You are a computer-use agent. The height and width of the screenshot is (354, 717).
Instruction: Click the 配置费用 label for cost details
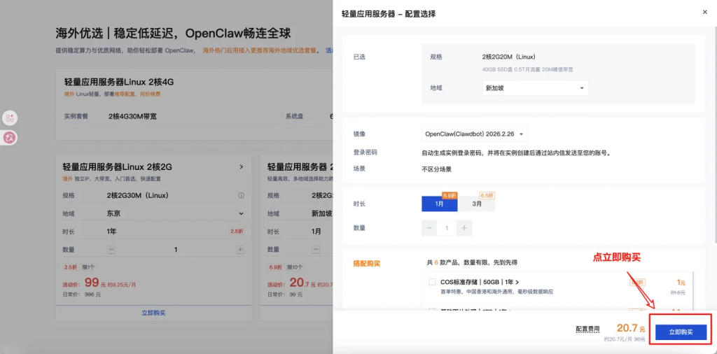pos(587,329)
